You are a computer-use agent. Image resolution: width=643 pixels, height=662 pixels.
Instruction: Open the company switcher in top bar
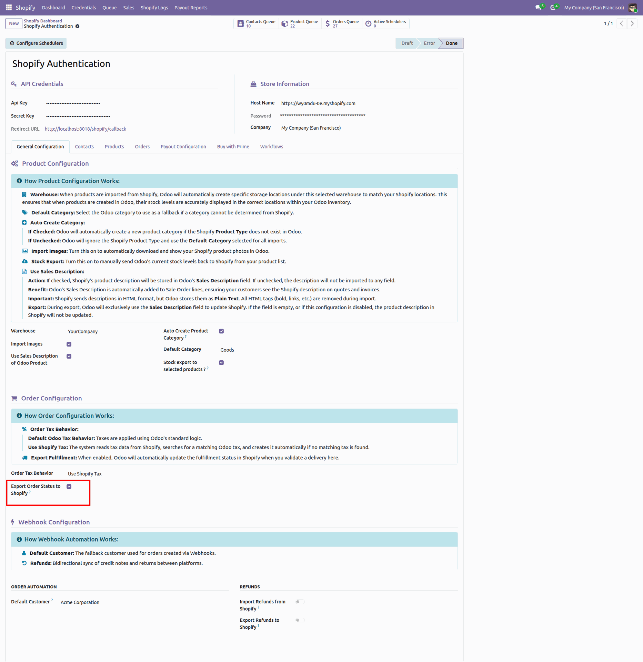(594, 8)
